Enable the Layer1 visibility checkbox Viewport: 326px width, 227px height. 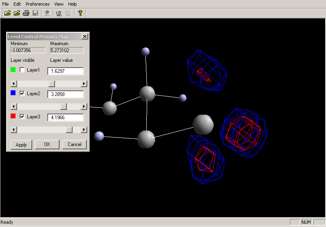pos(22,70)
